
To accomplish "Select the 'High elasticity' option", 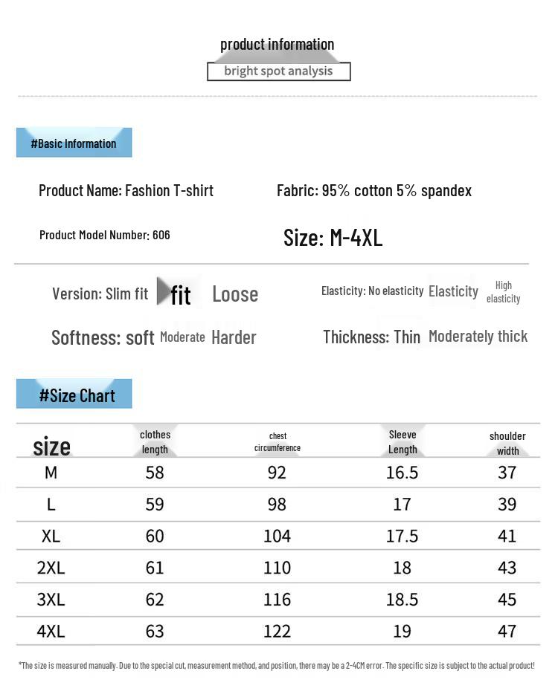I will pyautogui.click(x=503, y=292).
